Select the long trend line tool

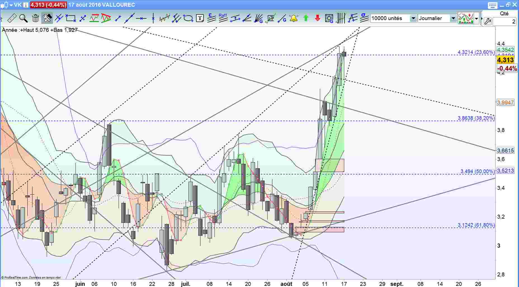pyautogui.click(x=129, y=18)
